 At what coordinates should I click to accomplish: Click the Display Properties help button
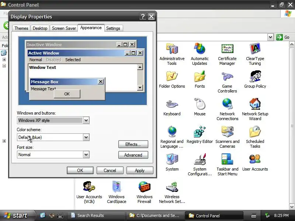tap(143, 17)
